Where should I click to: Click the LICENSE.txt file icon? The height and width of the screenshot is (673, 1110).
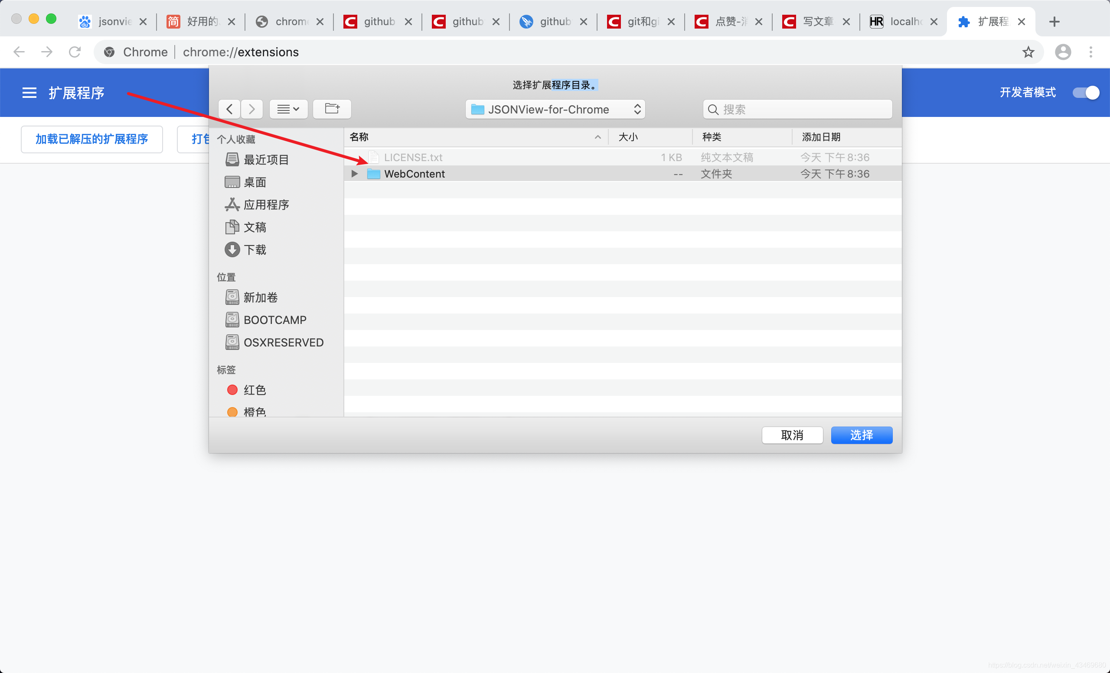(x=373, y=158)
